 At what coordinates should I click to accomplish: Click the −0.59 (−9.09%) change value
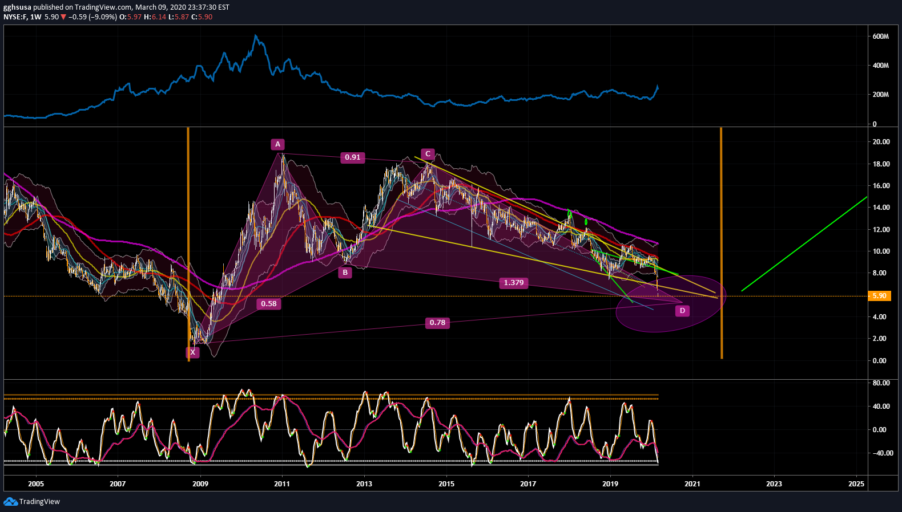92,17
